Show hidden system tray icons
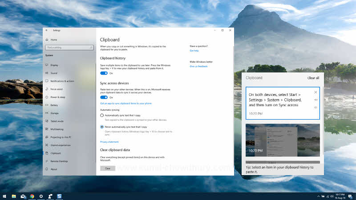 point(318,196)
